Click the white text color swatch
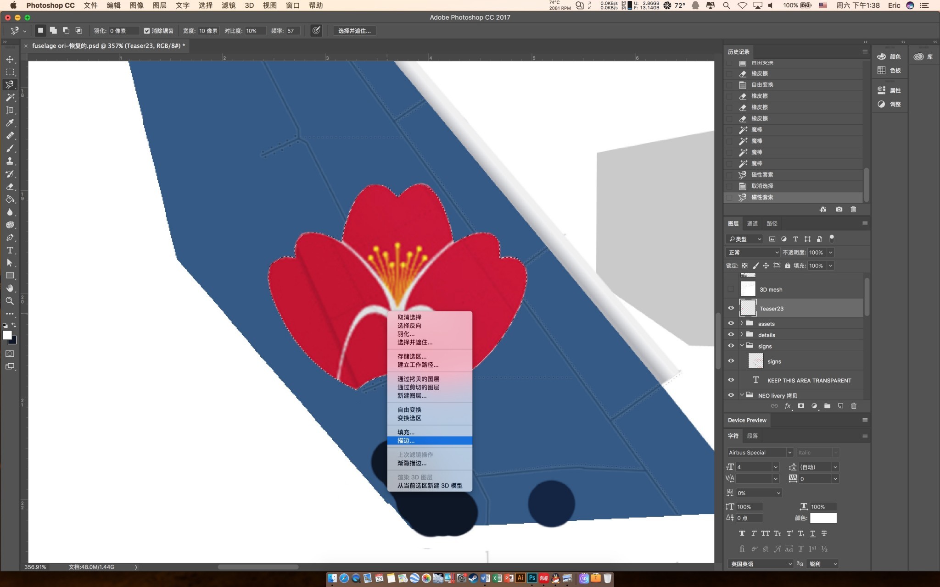940x587 pixels. point(823,518)
